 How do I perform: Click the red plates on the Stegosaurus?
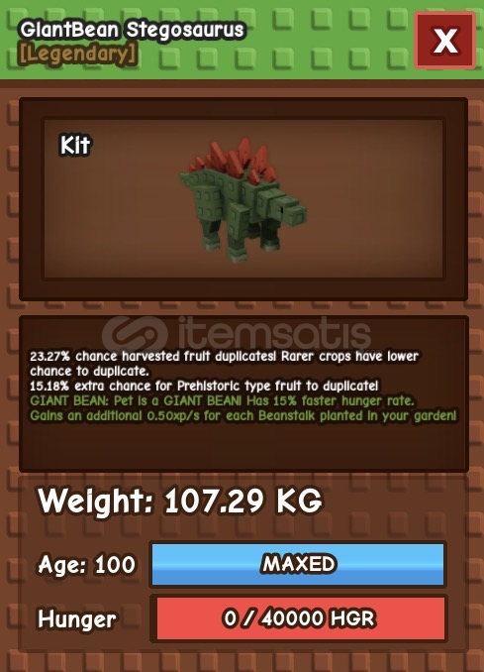(x=234, y=161)
